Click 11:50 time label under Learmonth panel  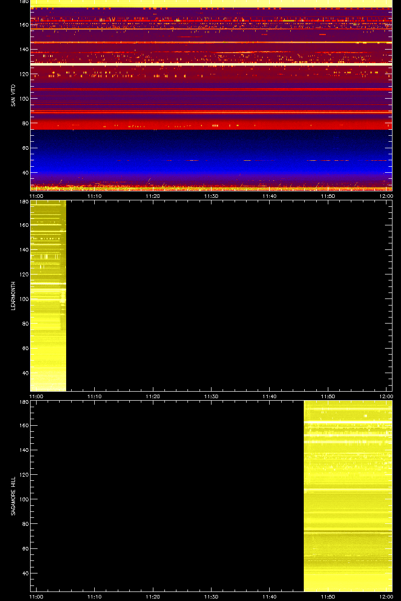[328, 397]
